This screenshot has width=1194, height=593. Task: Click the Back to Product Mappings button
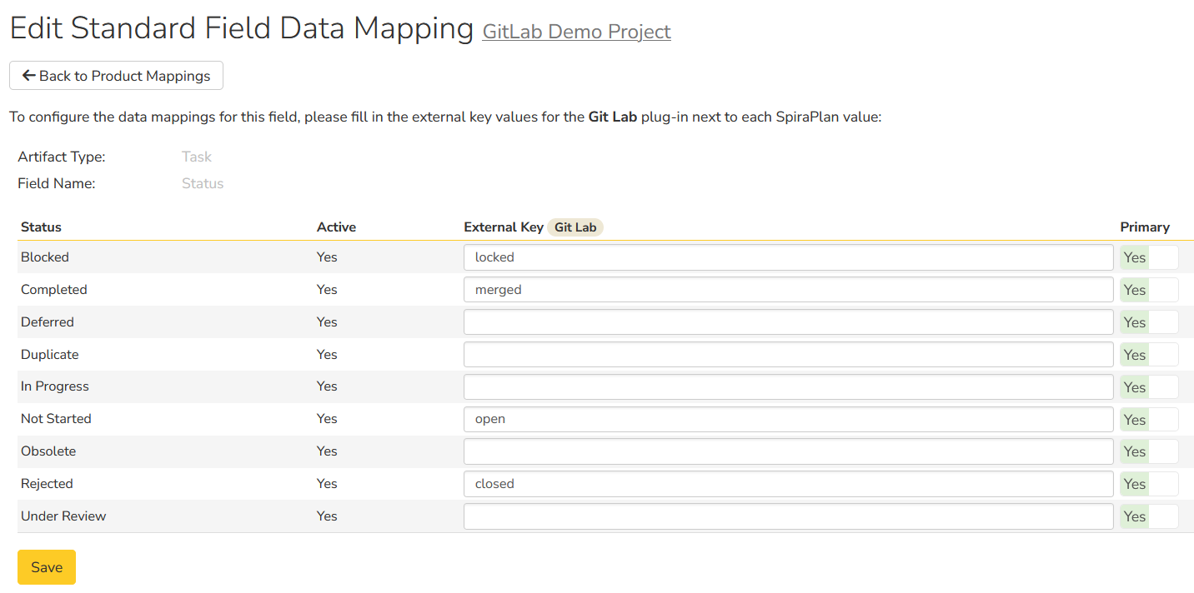116,76
